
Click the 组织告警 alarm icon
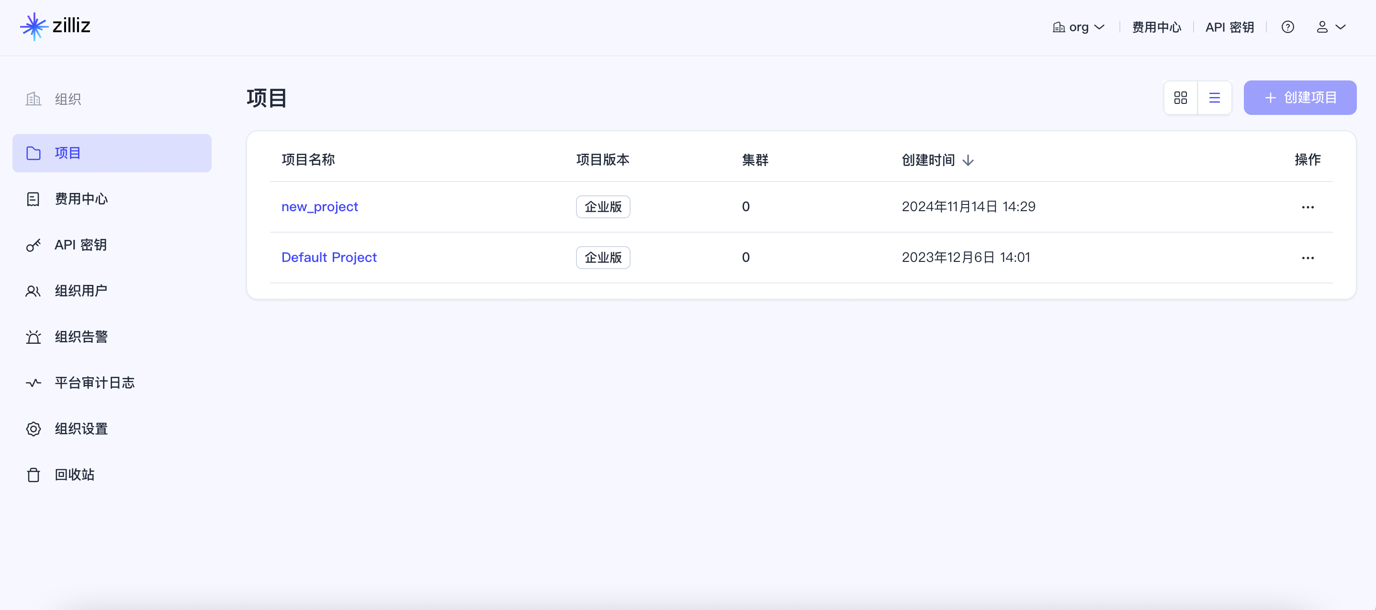(33, 337)
